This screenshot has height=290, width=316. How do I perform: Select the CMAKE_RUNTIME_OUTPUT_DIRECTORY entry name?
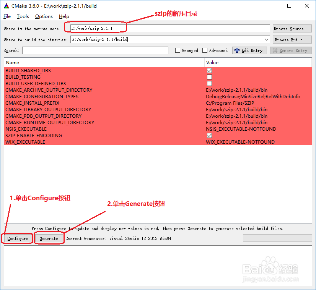pos(50,122)
